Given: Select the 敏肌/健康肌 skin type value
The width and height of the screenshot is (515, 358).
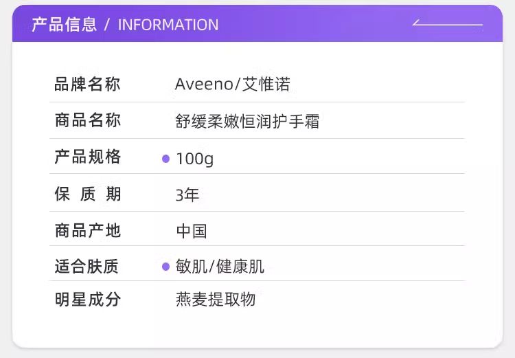Looking at the screenshot, I should (220, 267).
